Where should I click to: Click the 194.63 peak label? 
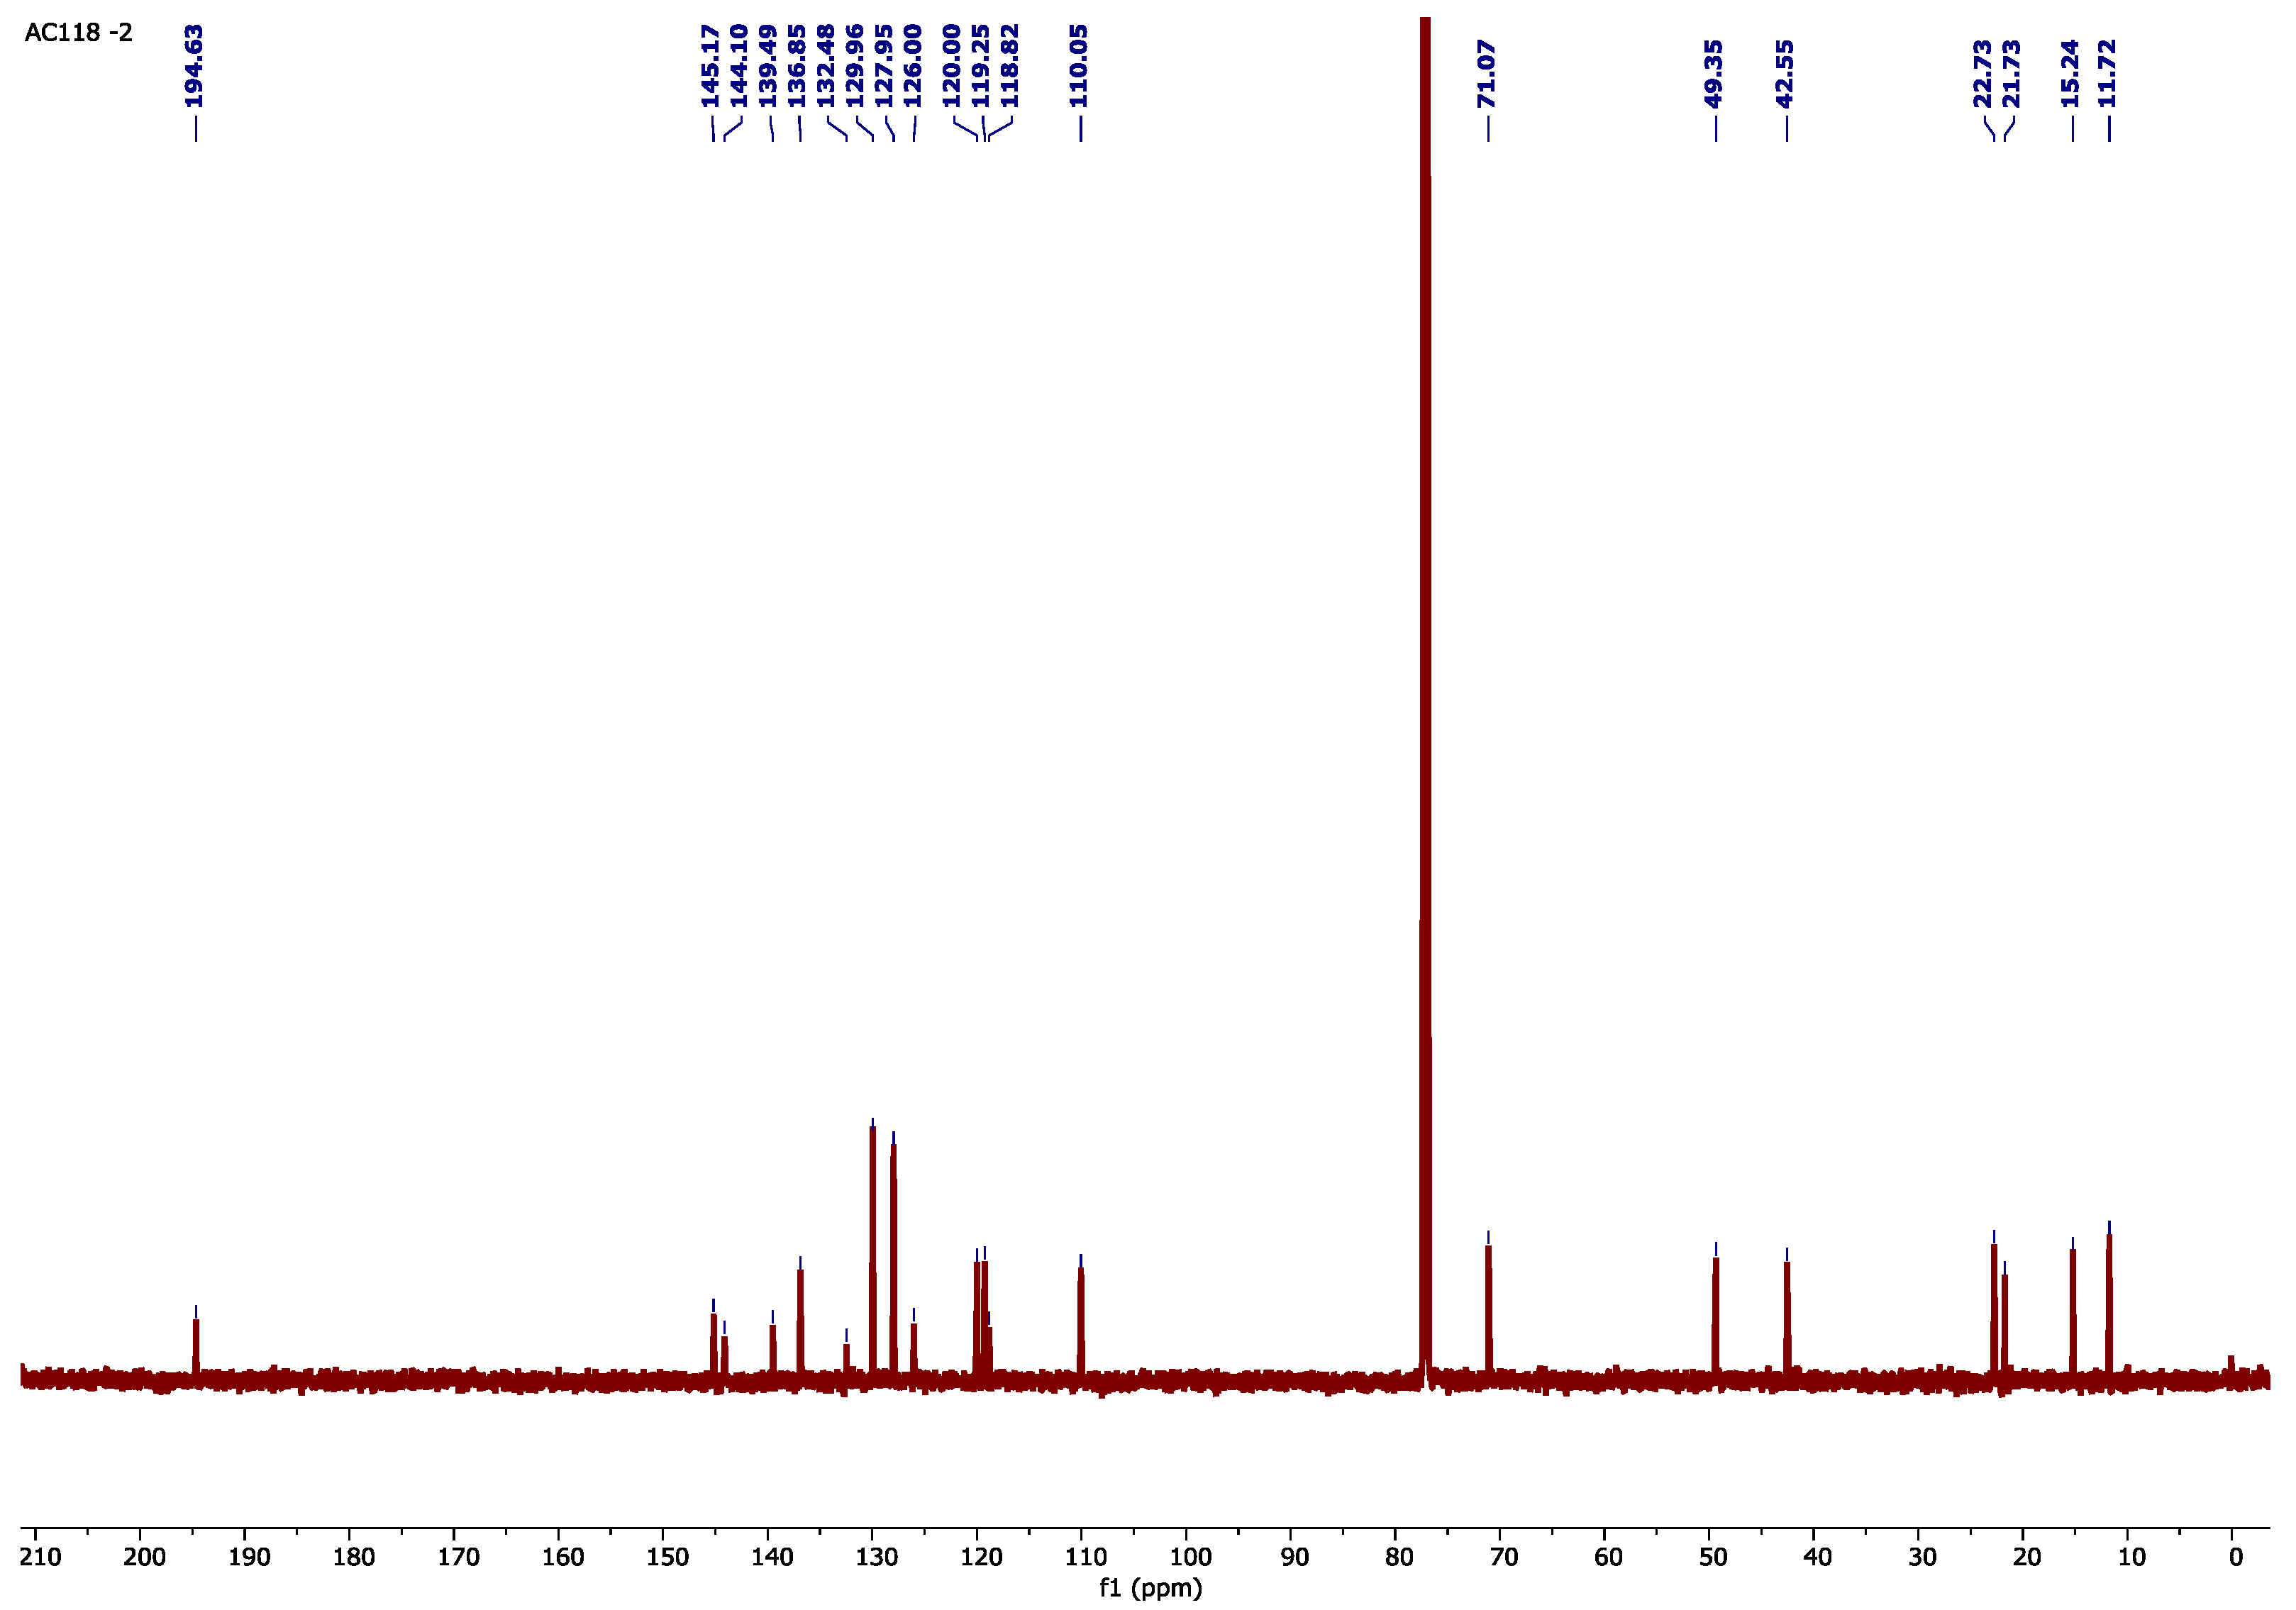coord(194,67)
